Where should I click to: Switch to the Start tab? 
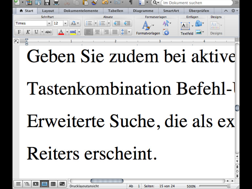pos(27,11)
